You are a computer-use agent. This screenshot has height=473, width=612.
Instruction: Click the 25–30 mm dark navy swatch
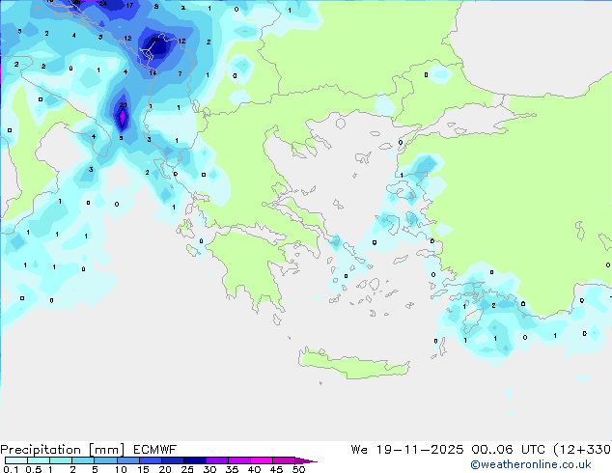[195, 460]
